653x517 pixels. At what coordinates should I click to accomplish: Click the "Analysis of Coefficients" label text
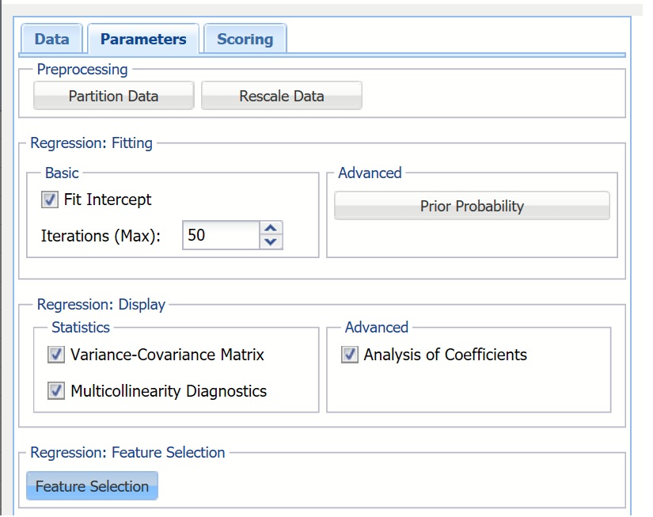pyautogui.click(x=445, y=355)
